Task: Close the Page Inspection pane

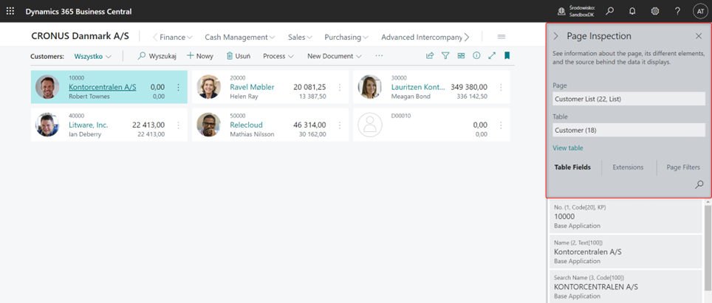Action: pyautogui.click(x=699, y=36)
